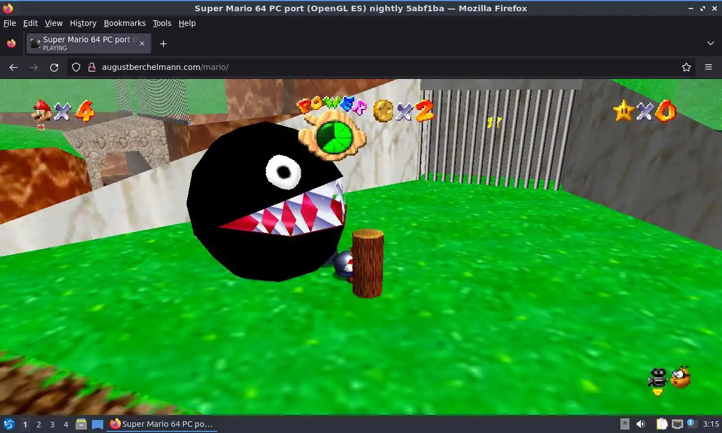Image resolution: width=722 pixels, height=433 pixels.
Task: Close the Super Mario 64 PC port tab
Action: pos(142,43)
